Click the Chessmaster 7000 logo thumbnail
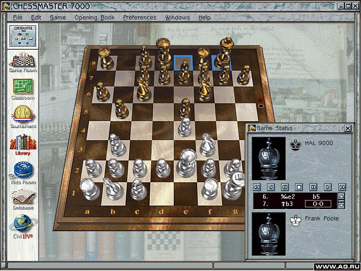361x271 pixels. click(23, 36)
